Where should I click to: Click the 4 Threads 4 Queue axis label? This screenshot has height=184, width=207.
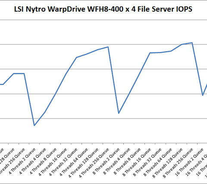point(33,161)
